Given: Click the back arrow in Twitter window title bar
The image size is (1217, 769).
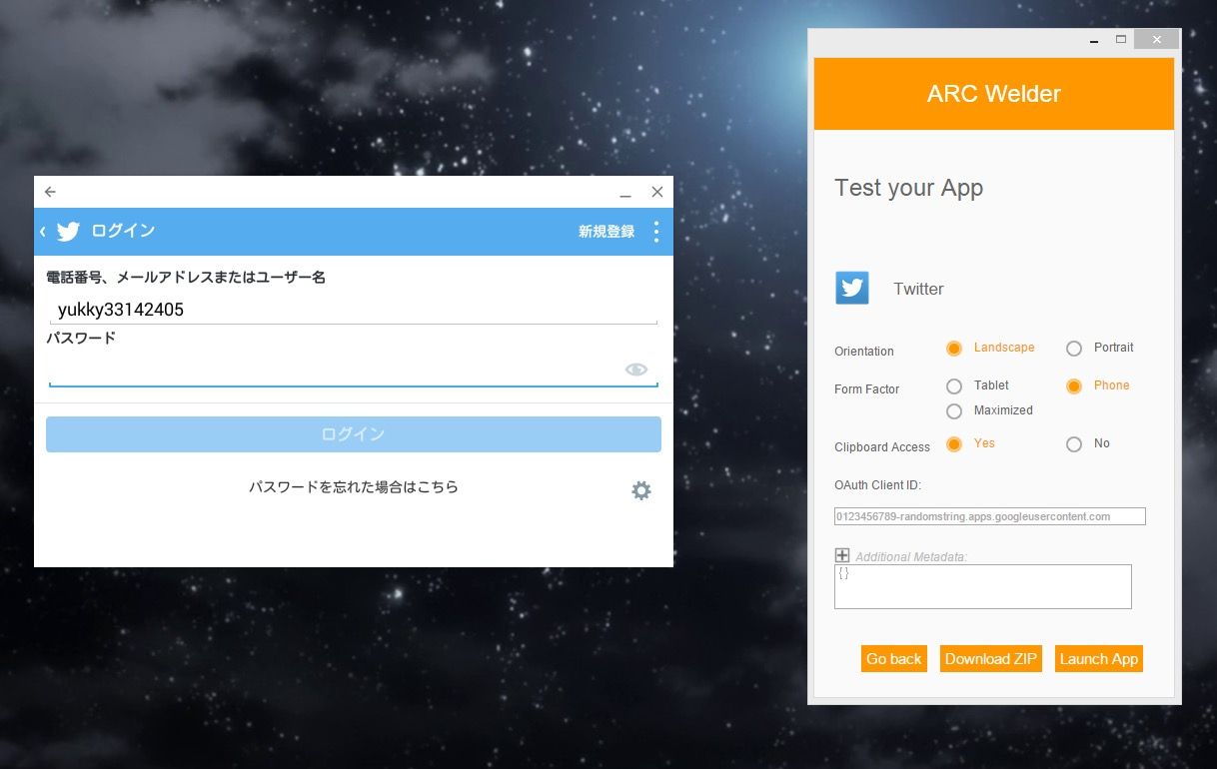Looking at the screenshot, I should coord(50,192).
